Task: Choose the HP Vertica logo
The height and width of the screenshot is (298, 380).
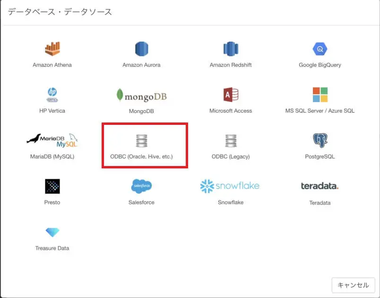Action: click(52, 95)
